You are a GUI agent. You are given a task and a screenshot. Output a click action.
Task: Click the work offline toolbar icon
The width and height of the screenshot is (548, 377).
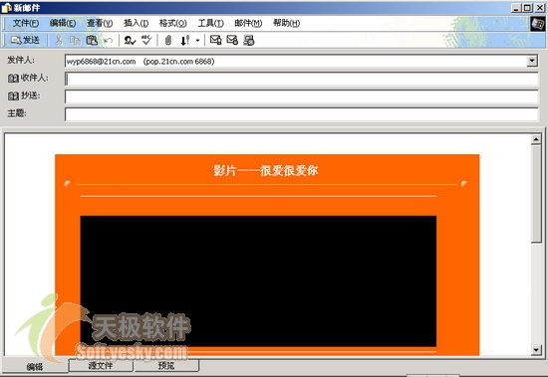click(x=248, y=41)
